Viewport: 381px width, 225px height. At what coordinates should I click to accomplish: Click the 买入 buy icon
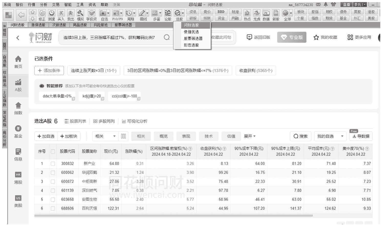coord(61,13)
